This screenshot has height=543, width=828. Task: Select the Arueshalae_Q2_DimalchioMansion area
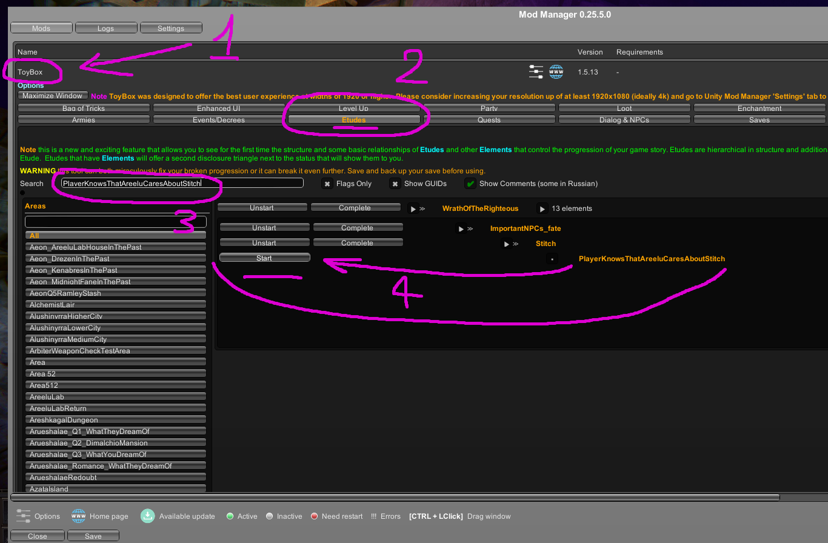116,442
